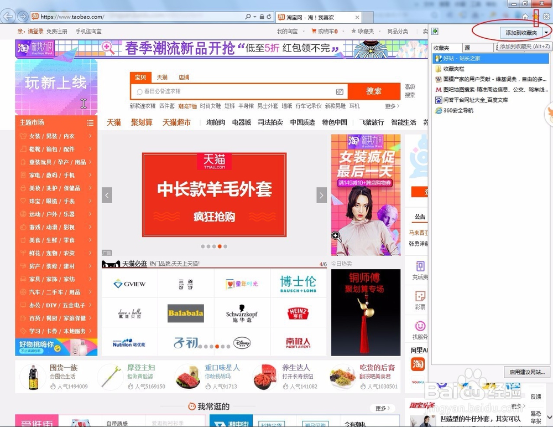Click the Disney brand logo
553x427 pixels.
click(x=242, y=343)
